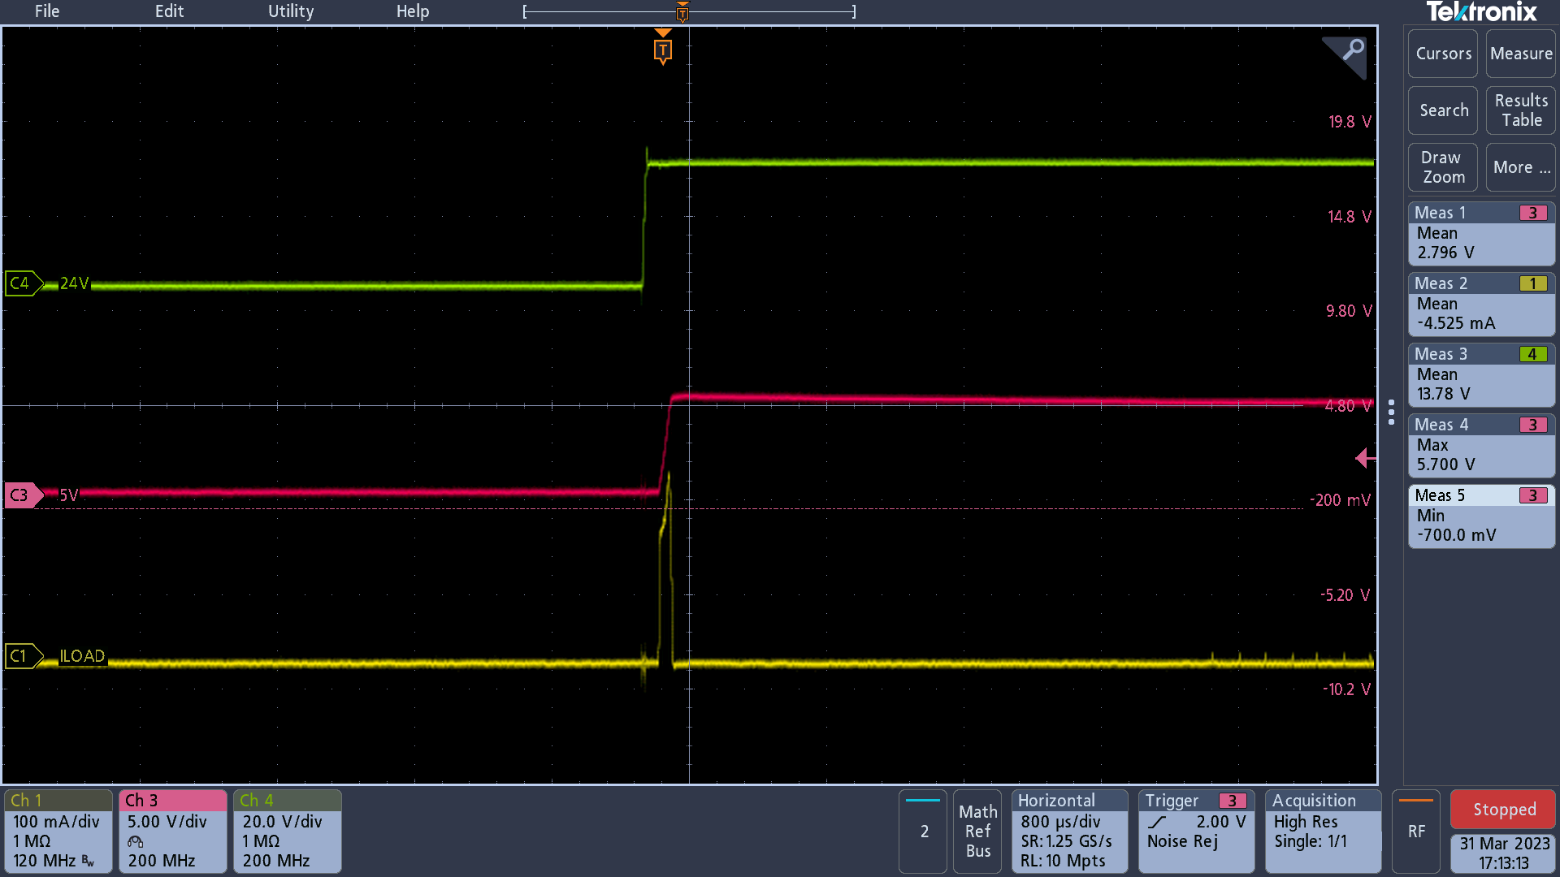
Task: Open the File menu
Action: 46,11
